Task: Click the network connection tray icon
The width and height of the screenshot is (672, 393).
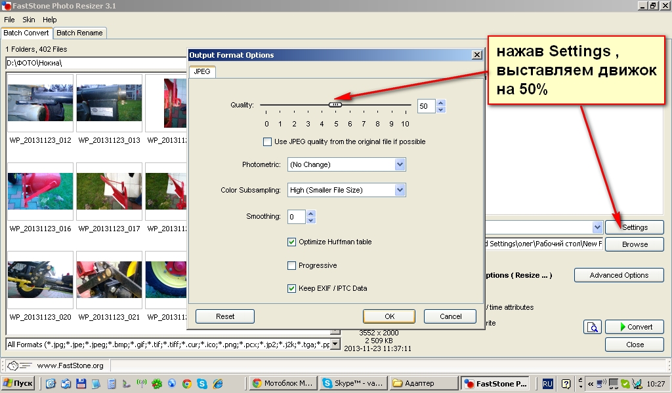Action: 602,384
